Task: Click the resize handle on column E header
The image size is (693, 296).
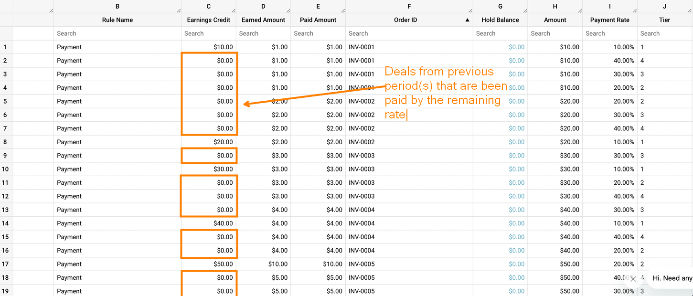Action: click(x=342, y=11)
